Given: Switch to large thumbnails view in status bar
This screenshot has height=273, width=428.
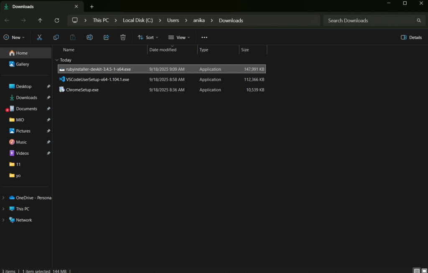Looking at the screenshot, I should tap(424, 270).
